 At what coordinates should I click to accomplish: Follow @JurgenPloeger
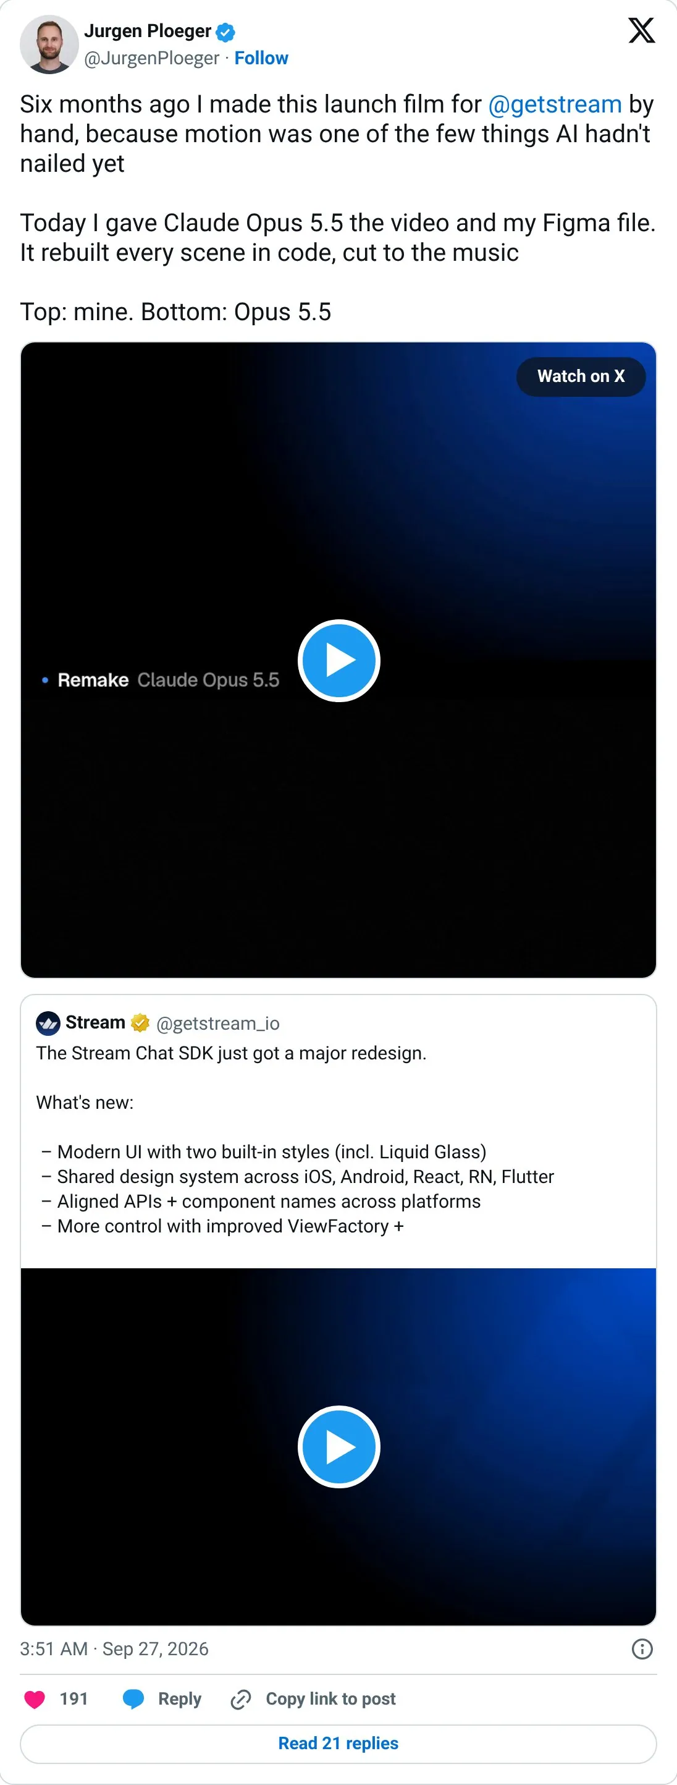coord(261,58)
